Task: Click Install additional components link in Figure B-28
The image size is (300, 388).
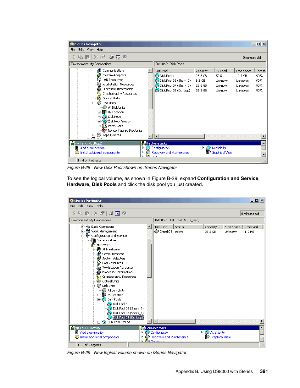Action: point(100,153)
